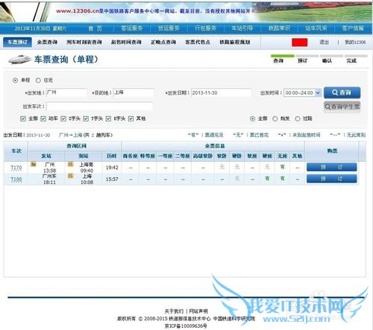Click the 退出 logout link
Screen dimensions: 373x330
tap(324, 42)
